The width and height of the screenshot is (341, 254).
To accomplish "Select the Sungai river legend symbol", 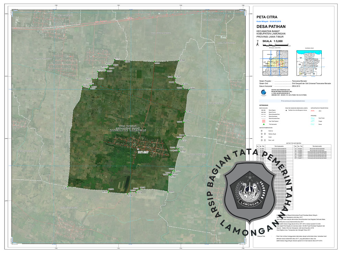I will click(x=313, y=121).
